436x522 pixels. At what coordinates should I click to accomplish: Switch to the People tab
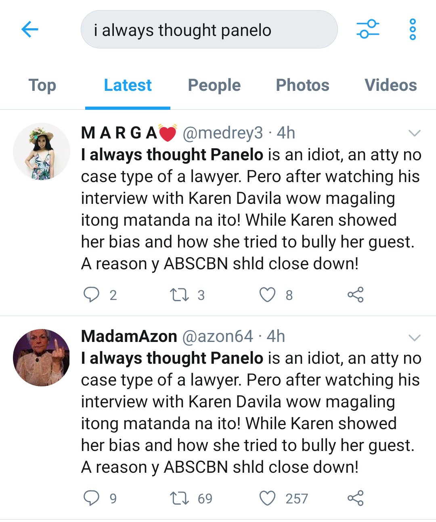(214, 85)
